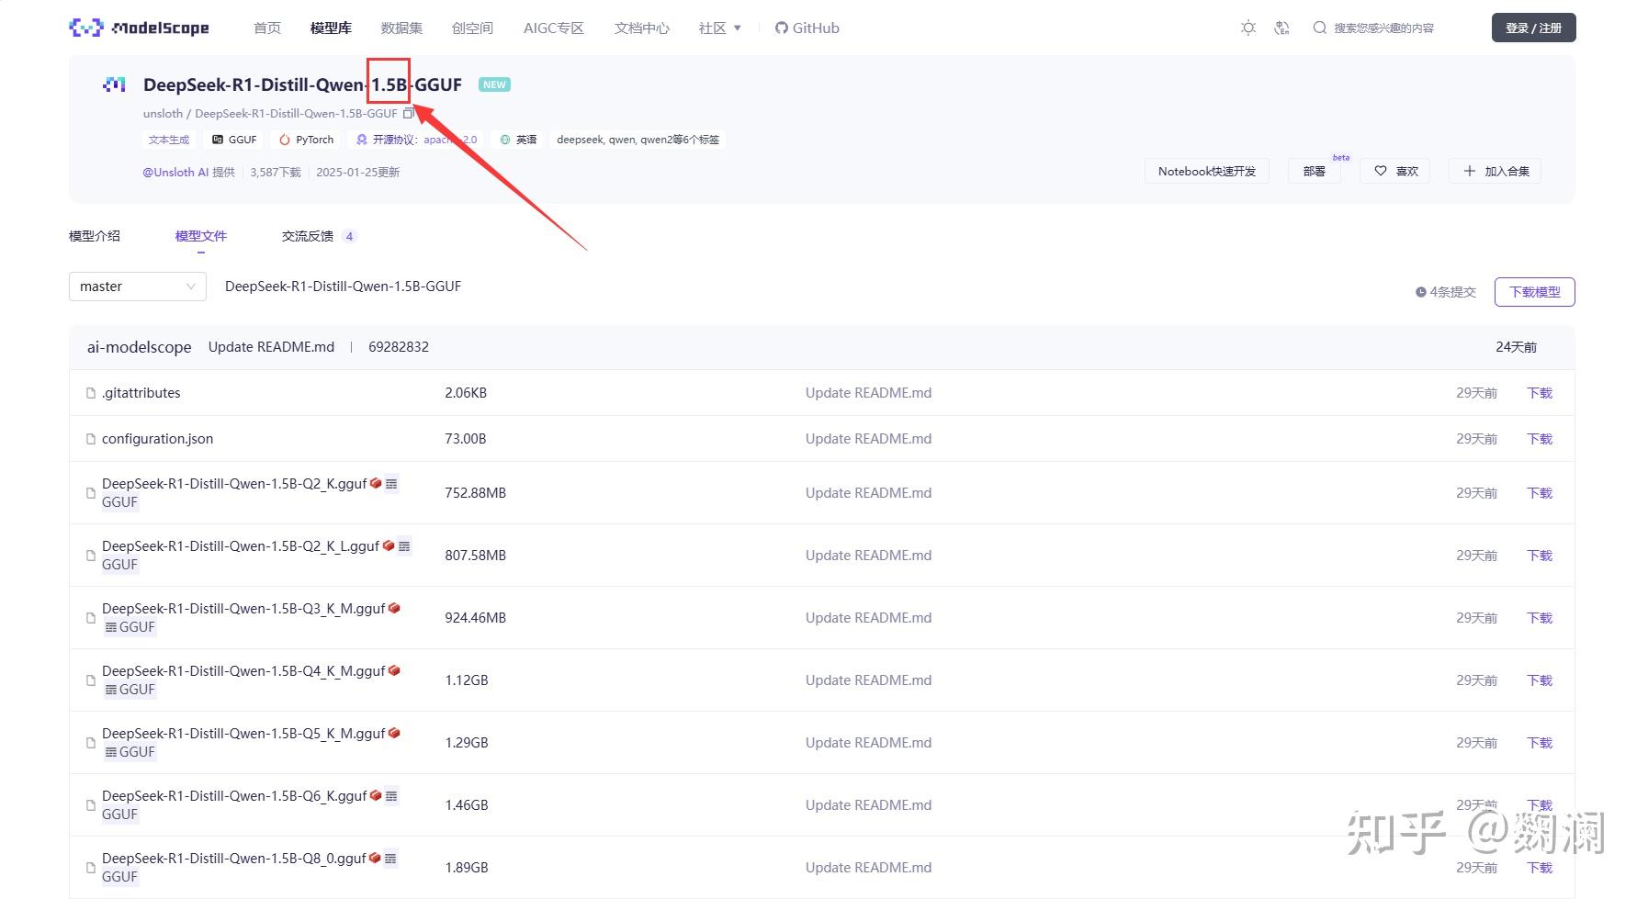Open GGUF metadata badge for Q3_K_M file

(x=130, y=627)
